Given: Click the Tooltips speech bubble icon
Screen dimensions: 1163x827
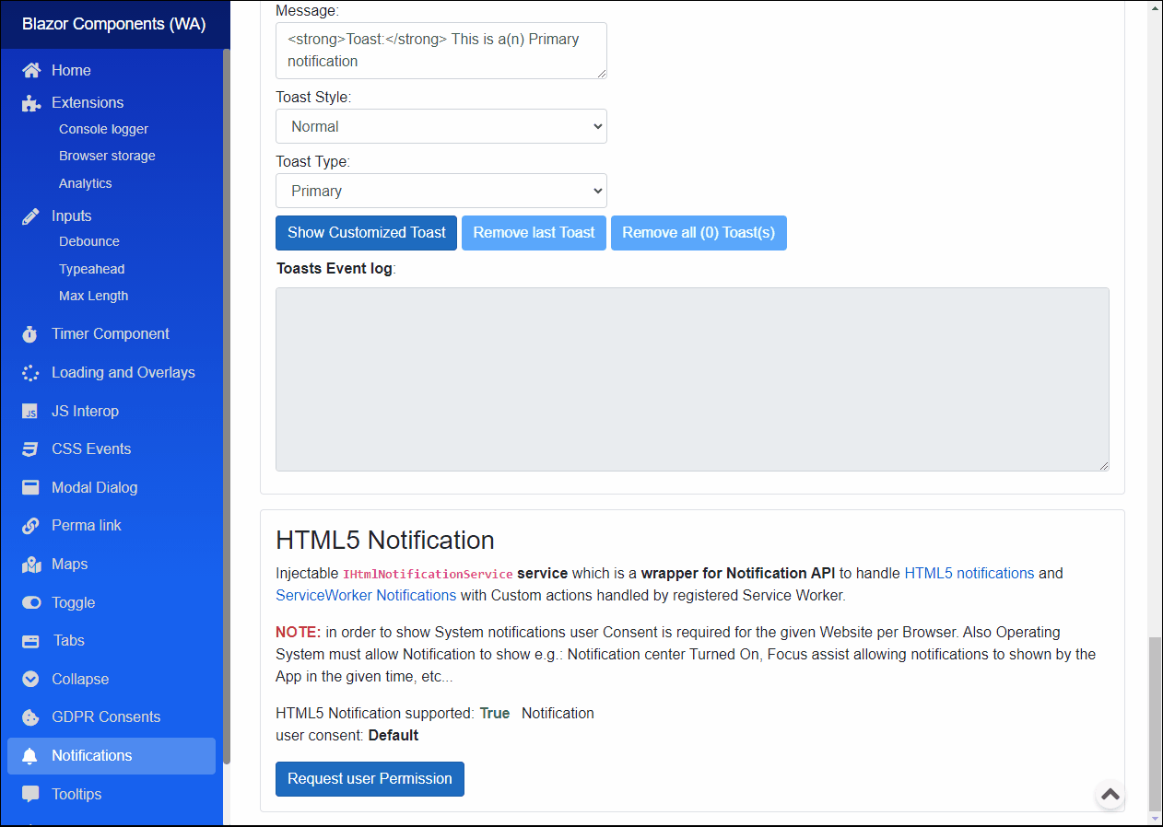Looking at the screenshot, I should (31, 794).
